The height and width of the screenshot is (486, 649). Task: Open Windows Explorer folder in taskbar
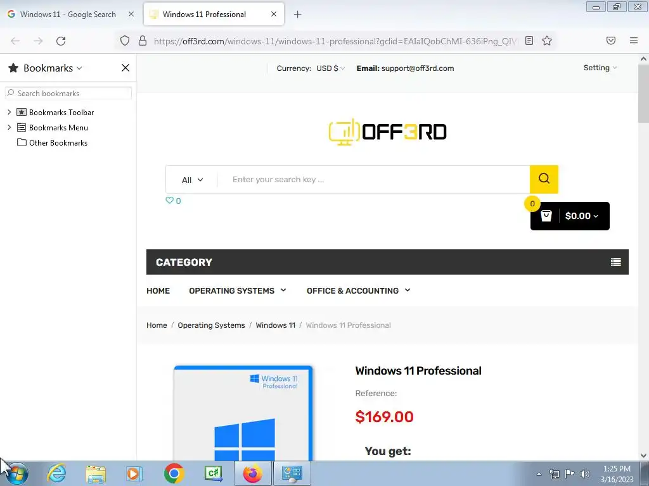(x=96, y=473)
